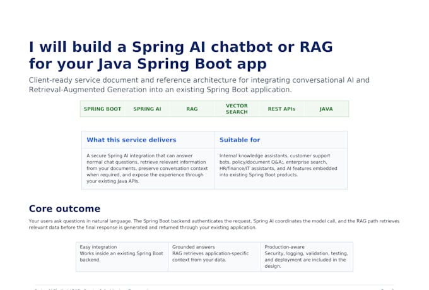429x290 pixels.
Task: Select the paragraph starting 'Your users ask questions'
Action: (214, 224)
